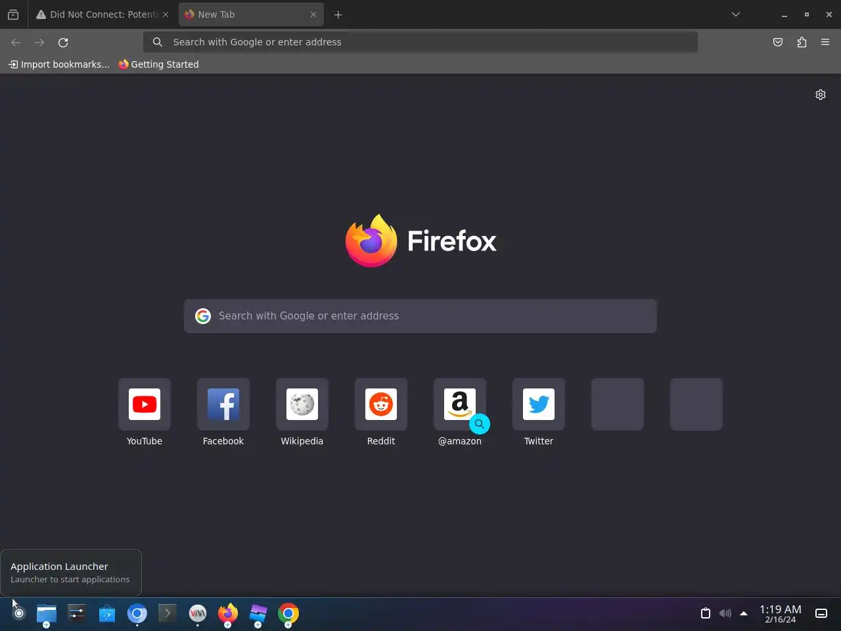841x631 pixels.
Task: Go forward one page
Action: pos(39,42)
